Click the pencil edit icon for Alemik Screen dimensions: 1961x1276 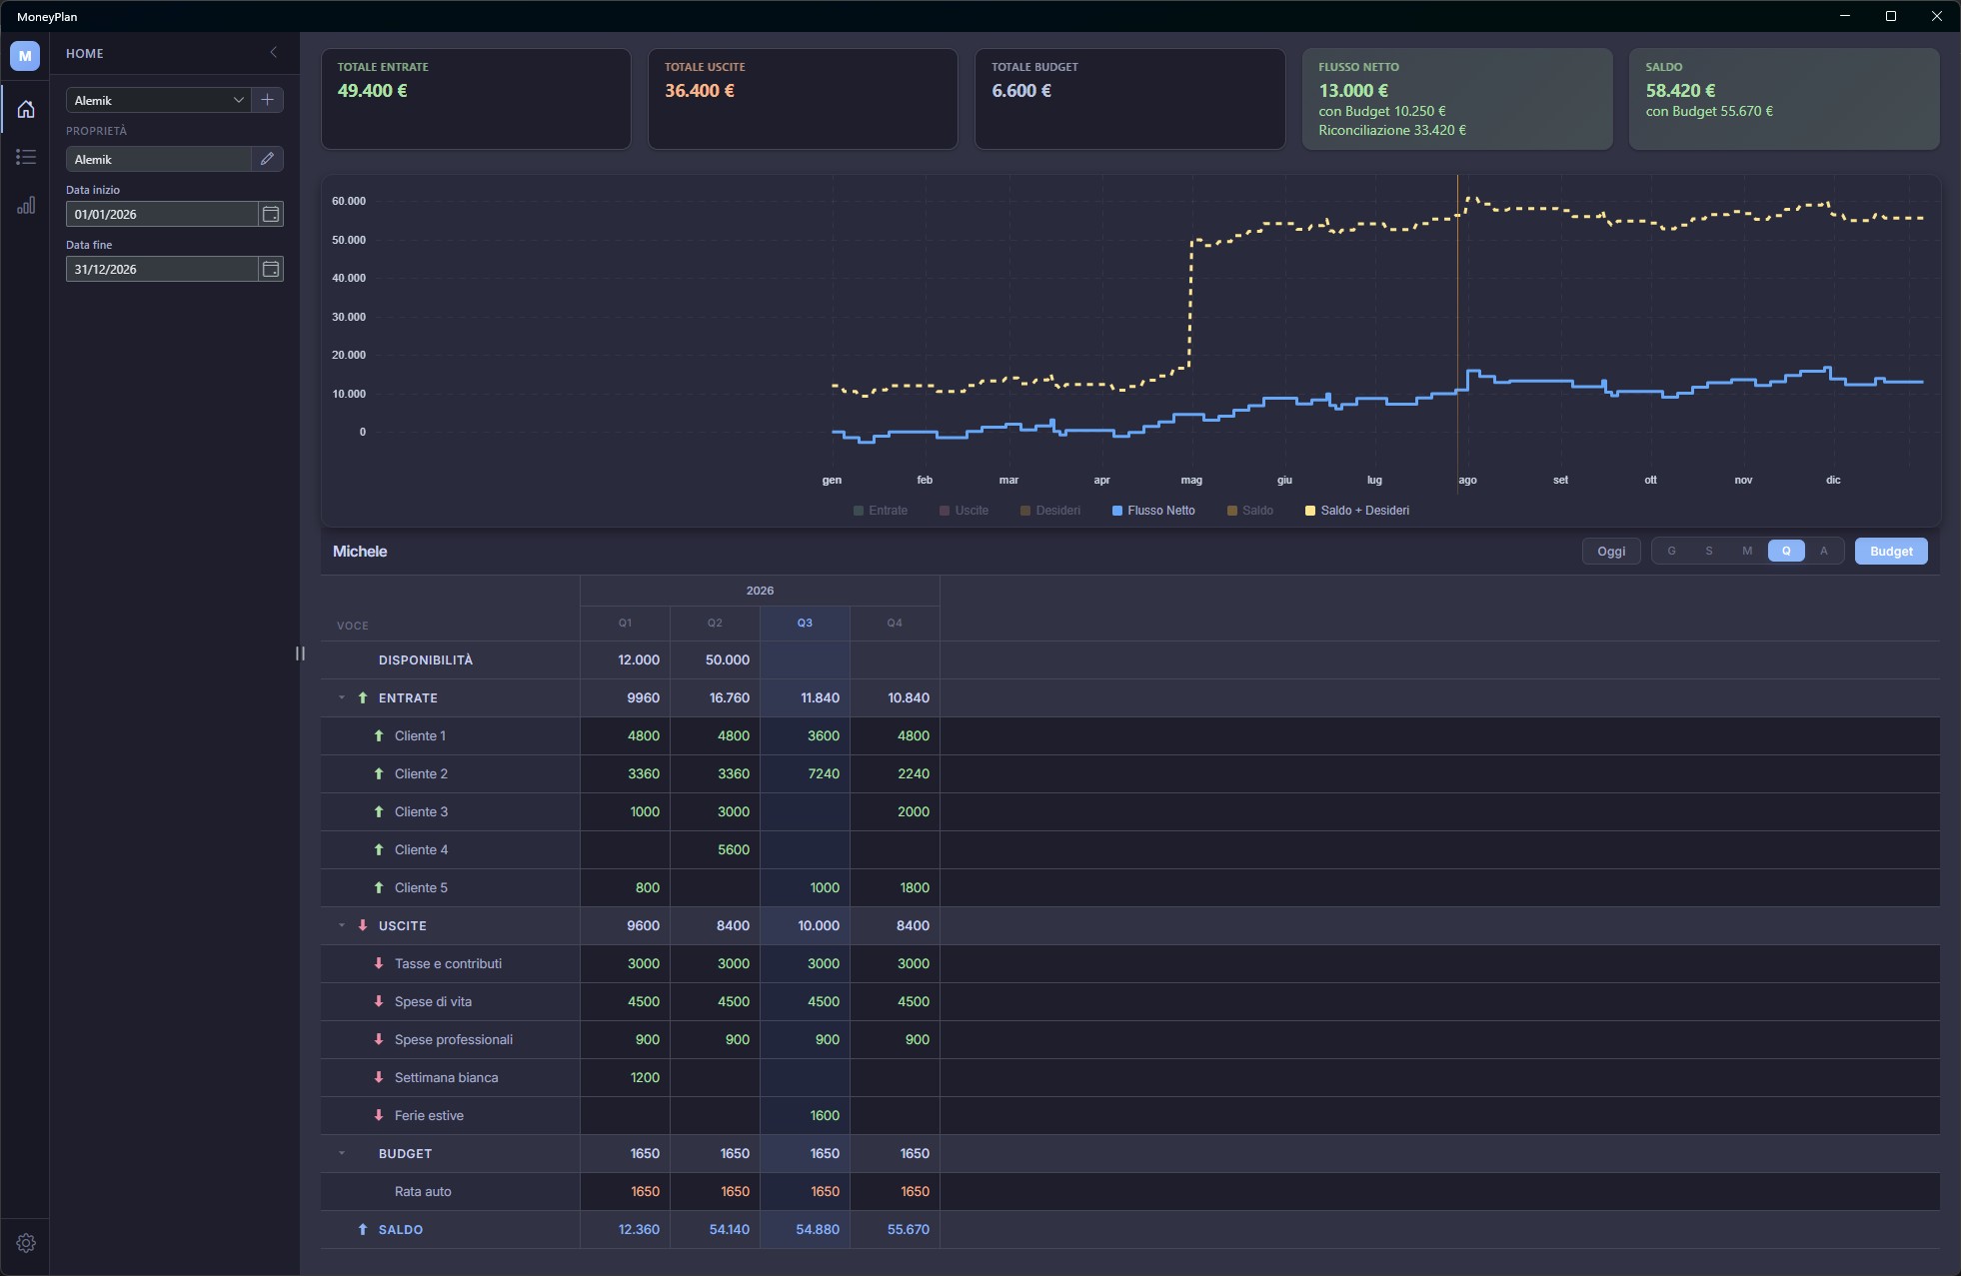(267, 159)
